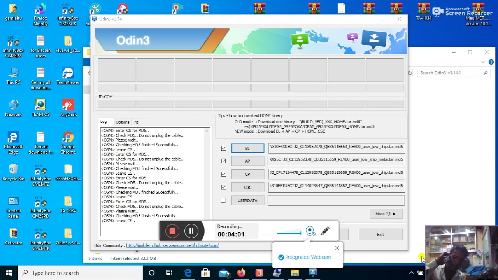Open Explorer help question mark icon
This screenshot has width=498, height=280.
tap(491, 62)
